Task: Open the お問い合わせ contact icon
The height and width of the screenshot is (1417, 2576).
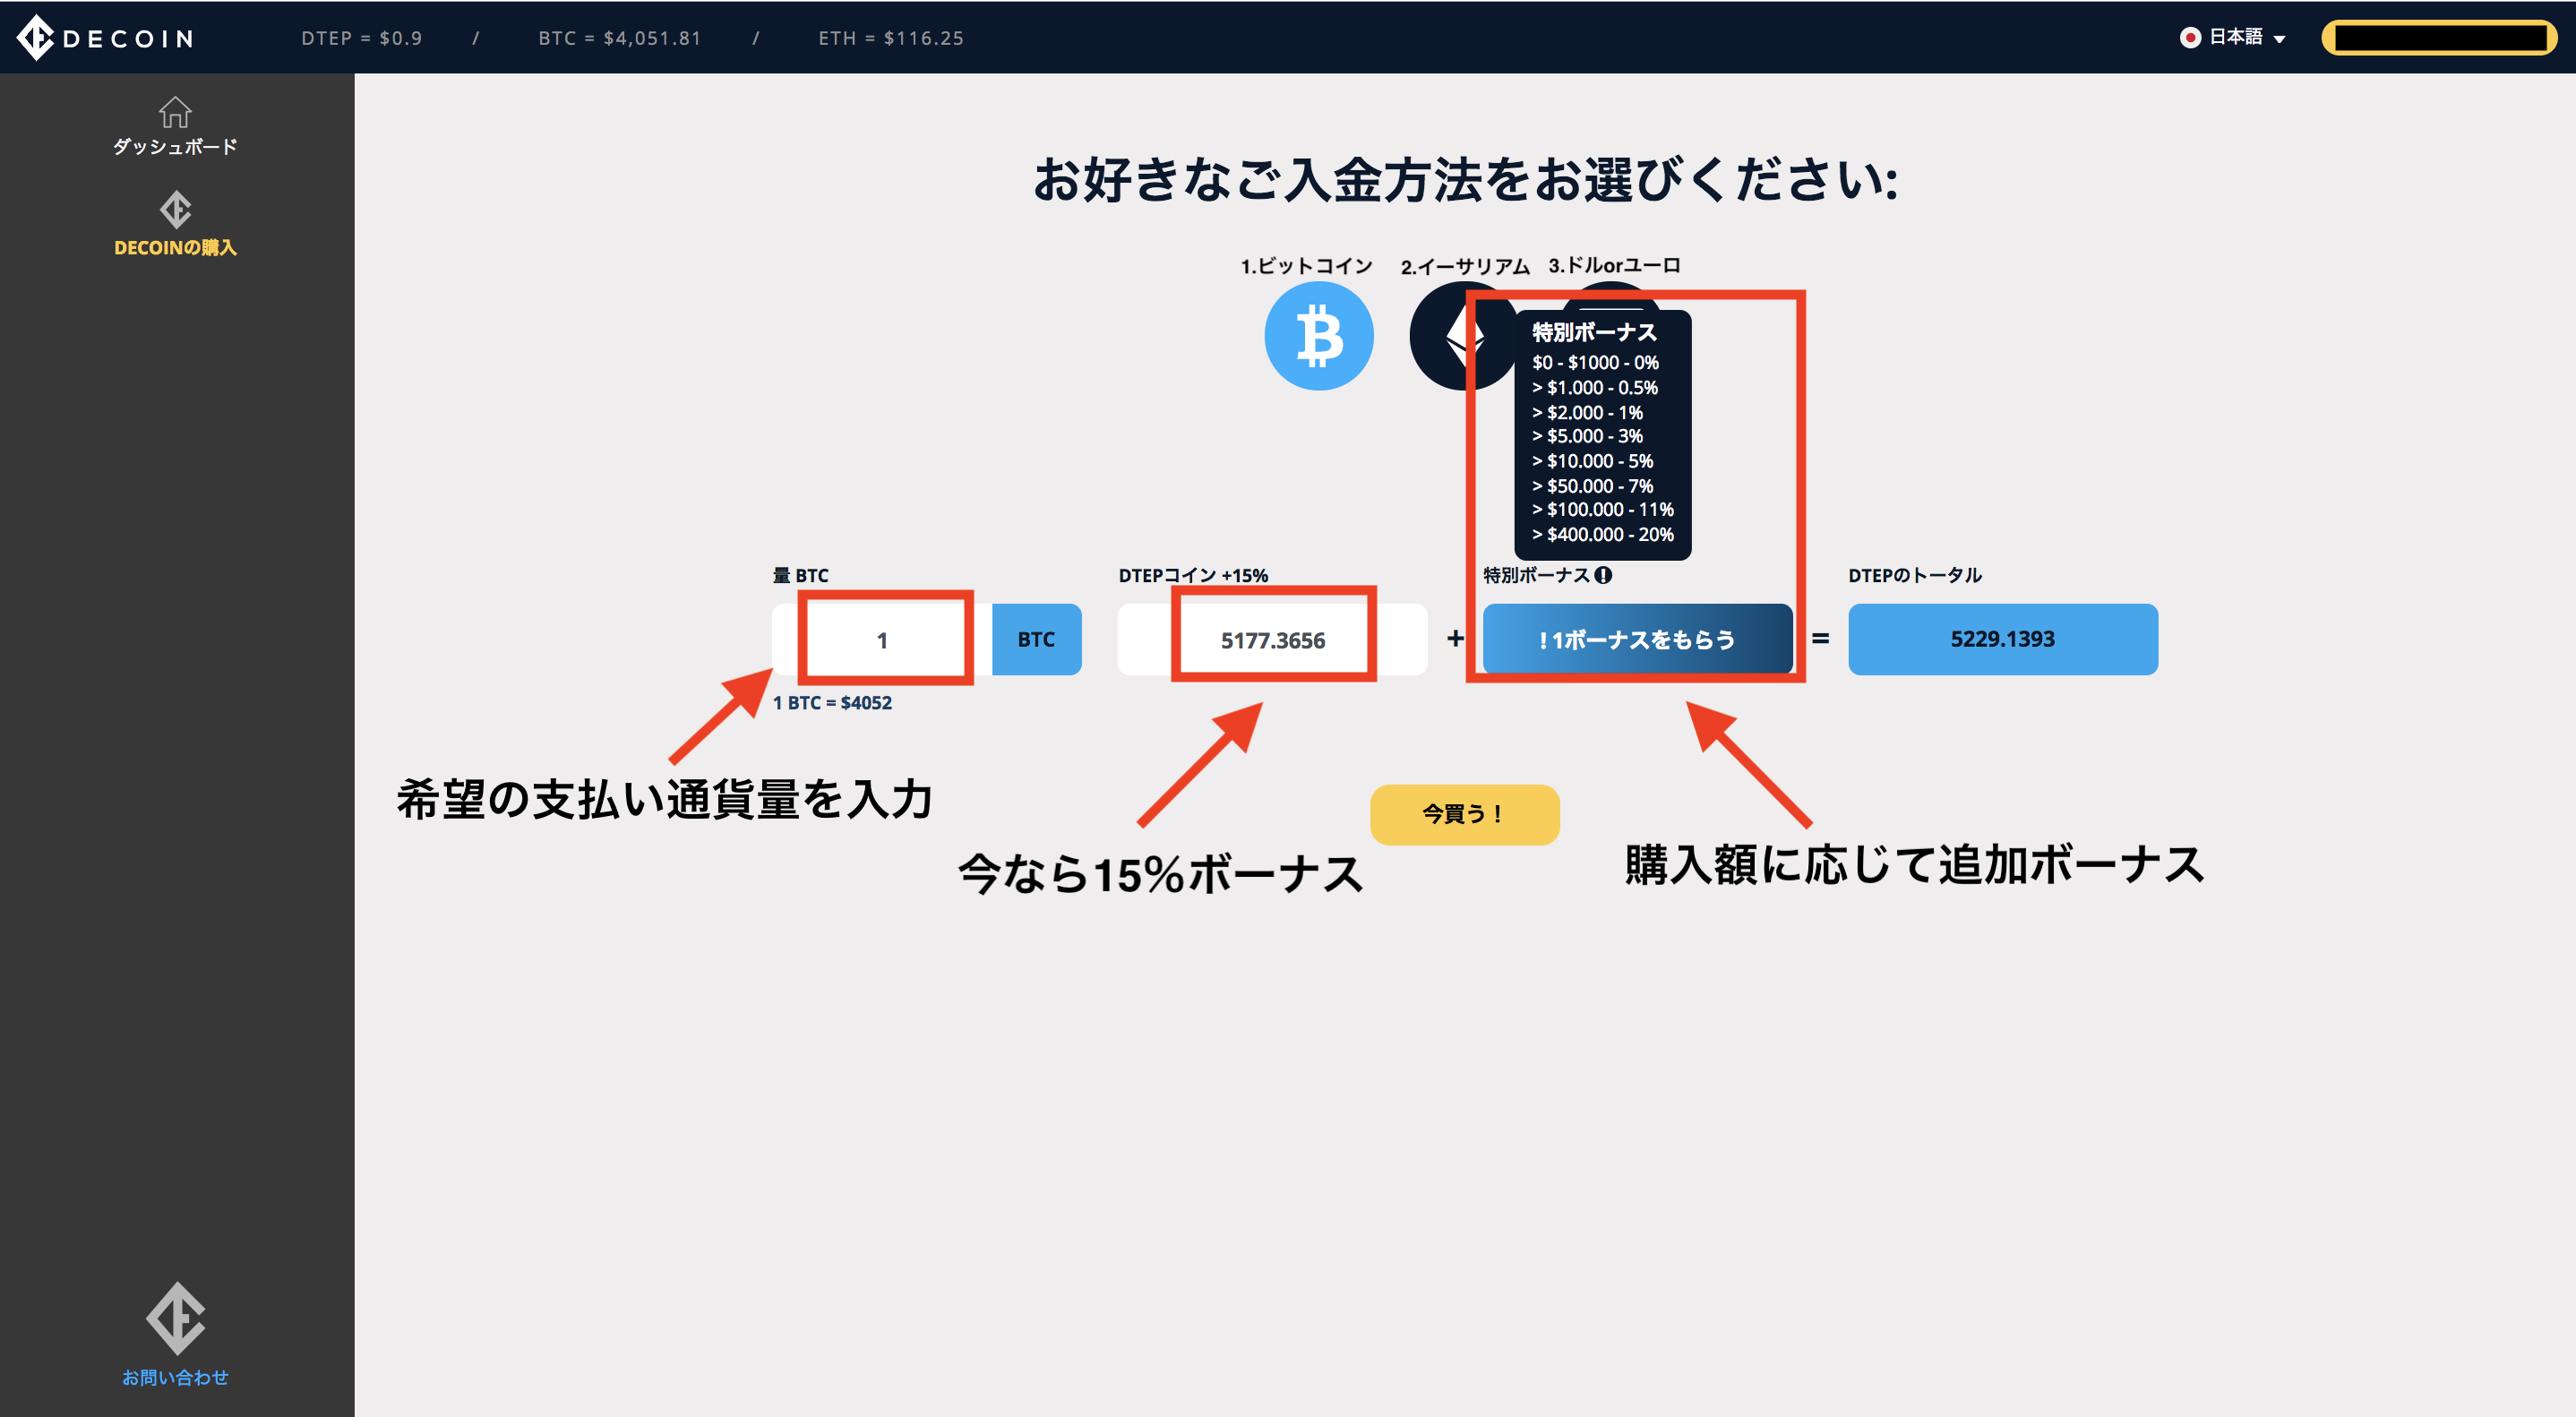Action: (176, 1318)
